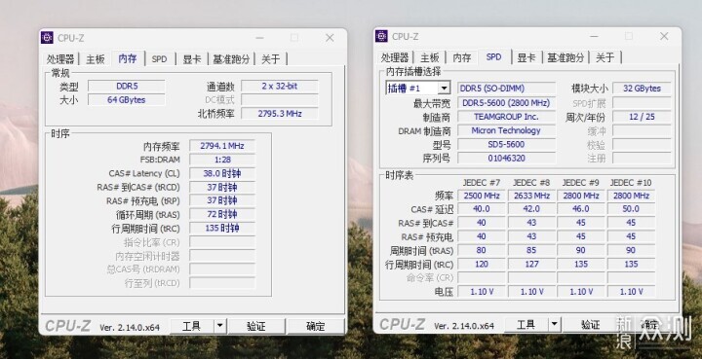Click the TEAMGROUP Inc. manufacturer field
The image size is (702, 359).
tap(506, 117)
